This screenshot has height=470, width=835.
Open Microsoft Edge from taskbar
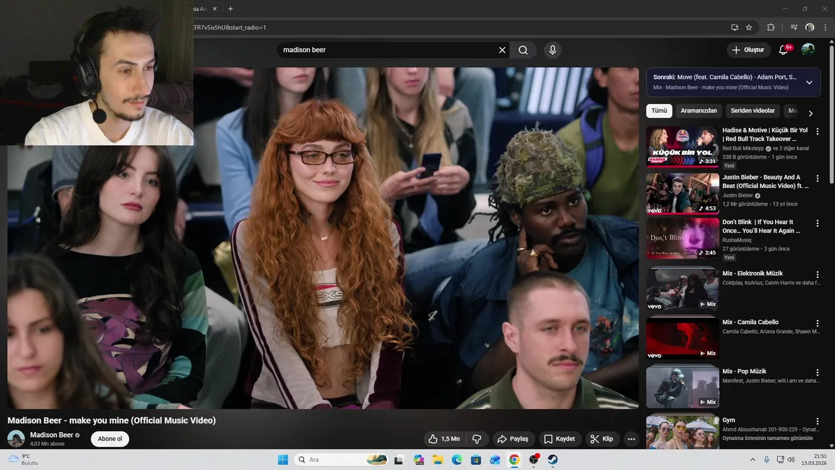[457, 460]
